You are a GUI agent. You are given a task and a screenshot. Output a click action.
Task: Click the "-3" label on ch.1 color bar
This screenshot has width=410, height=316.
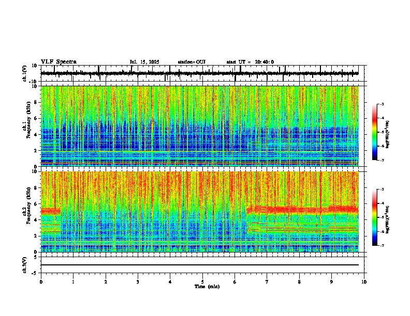(382, 104)
